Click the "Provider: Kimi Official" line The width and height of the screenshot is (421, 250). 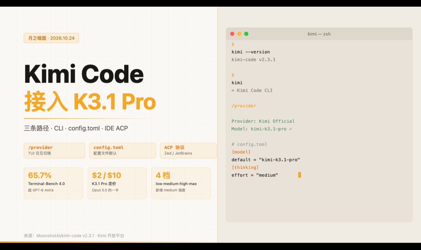tap(263, 121)
